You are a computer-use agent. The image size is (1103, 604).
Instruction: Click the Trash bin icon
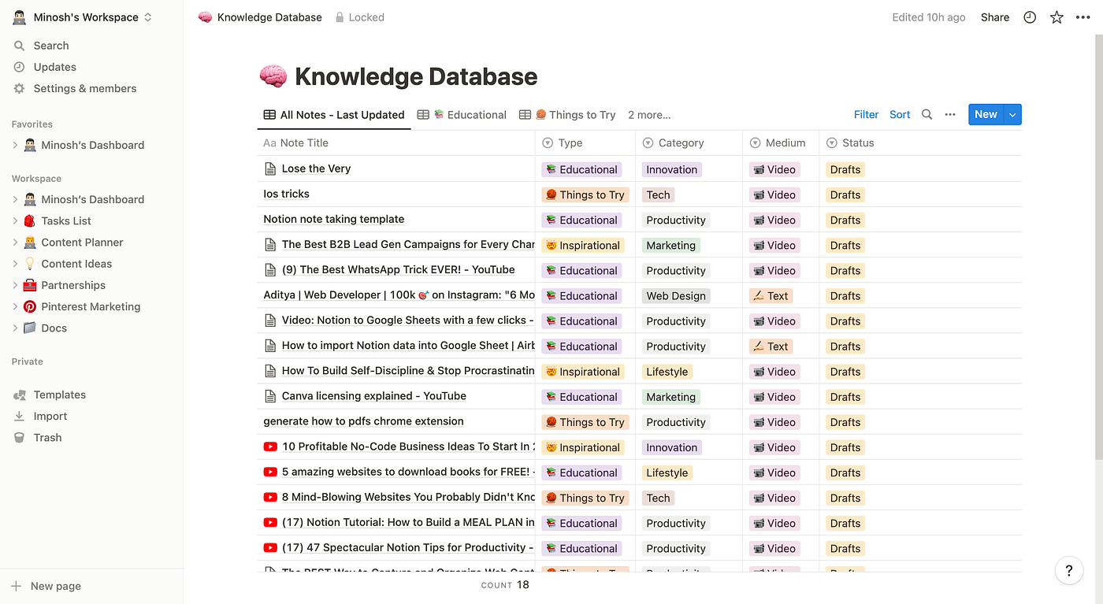[20, 437]
